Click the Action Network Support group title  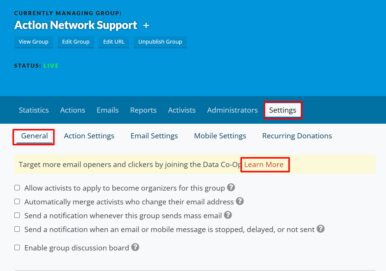(76, 25)
